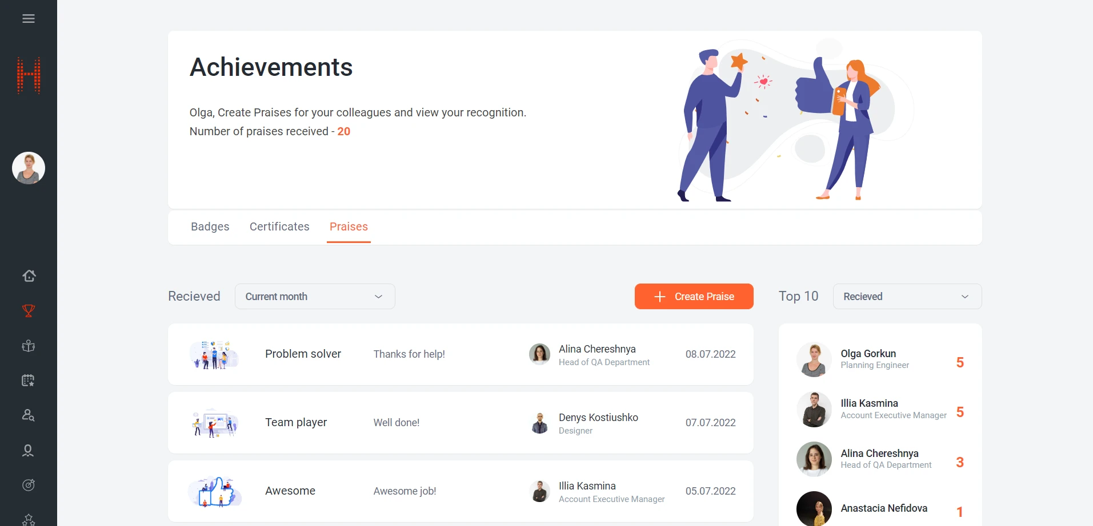The height and width of the screenshot is (526, 1093).
Task: Open Alina Chereshnya's Problem solver praise
Action: [x=460, y=354]
